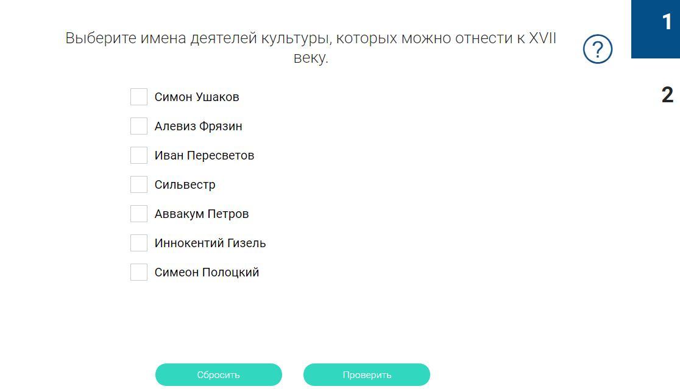680x389 pixels.
Task: Check the box beside Алевиз Фрязин
Action: coord(139,126)
